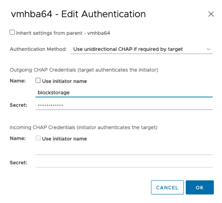
Task: Expand the chevron beside the authentication method
Action: [208, 49]
